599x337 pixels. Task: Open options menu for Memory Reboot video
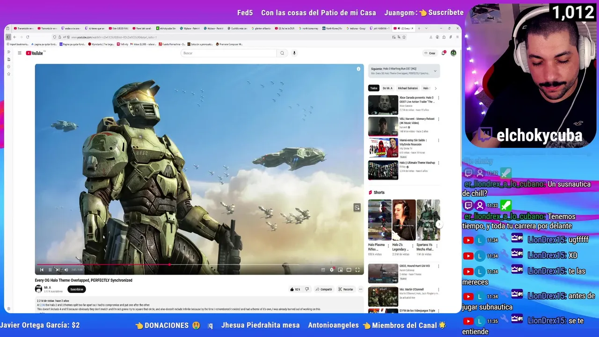(x=438, y=119)
